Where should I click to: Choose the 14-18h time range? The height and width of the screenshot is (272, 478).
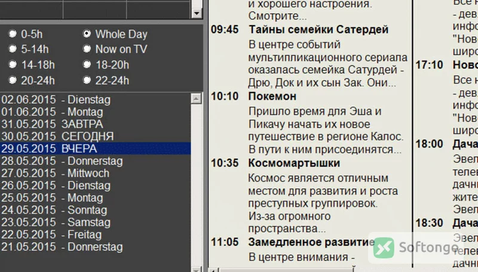pos(13,64)
